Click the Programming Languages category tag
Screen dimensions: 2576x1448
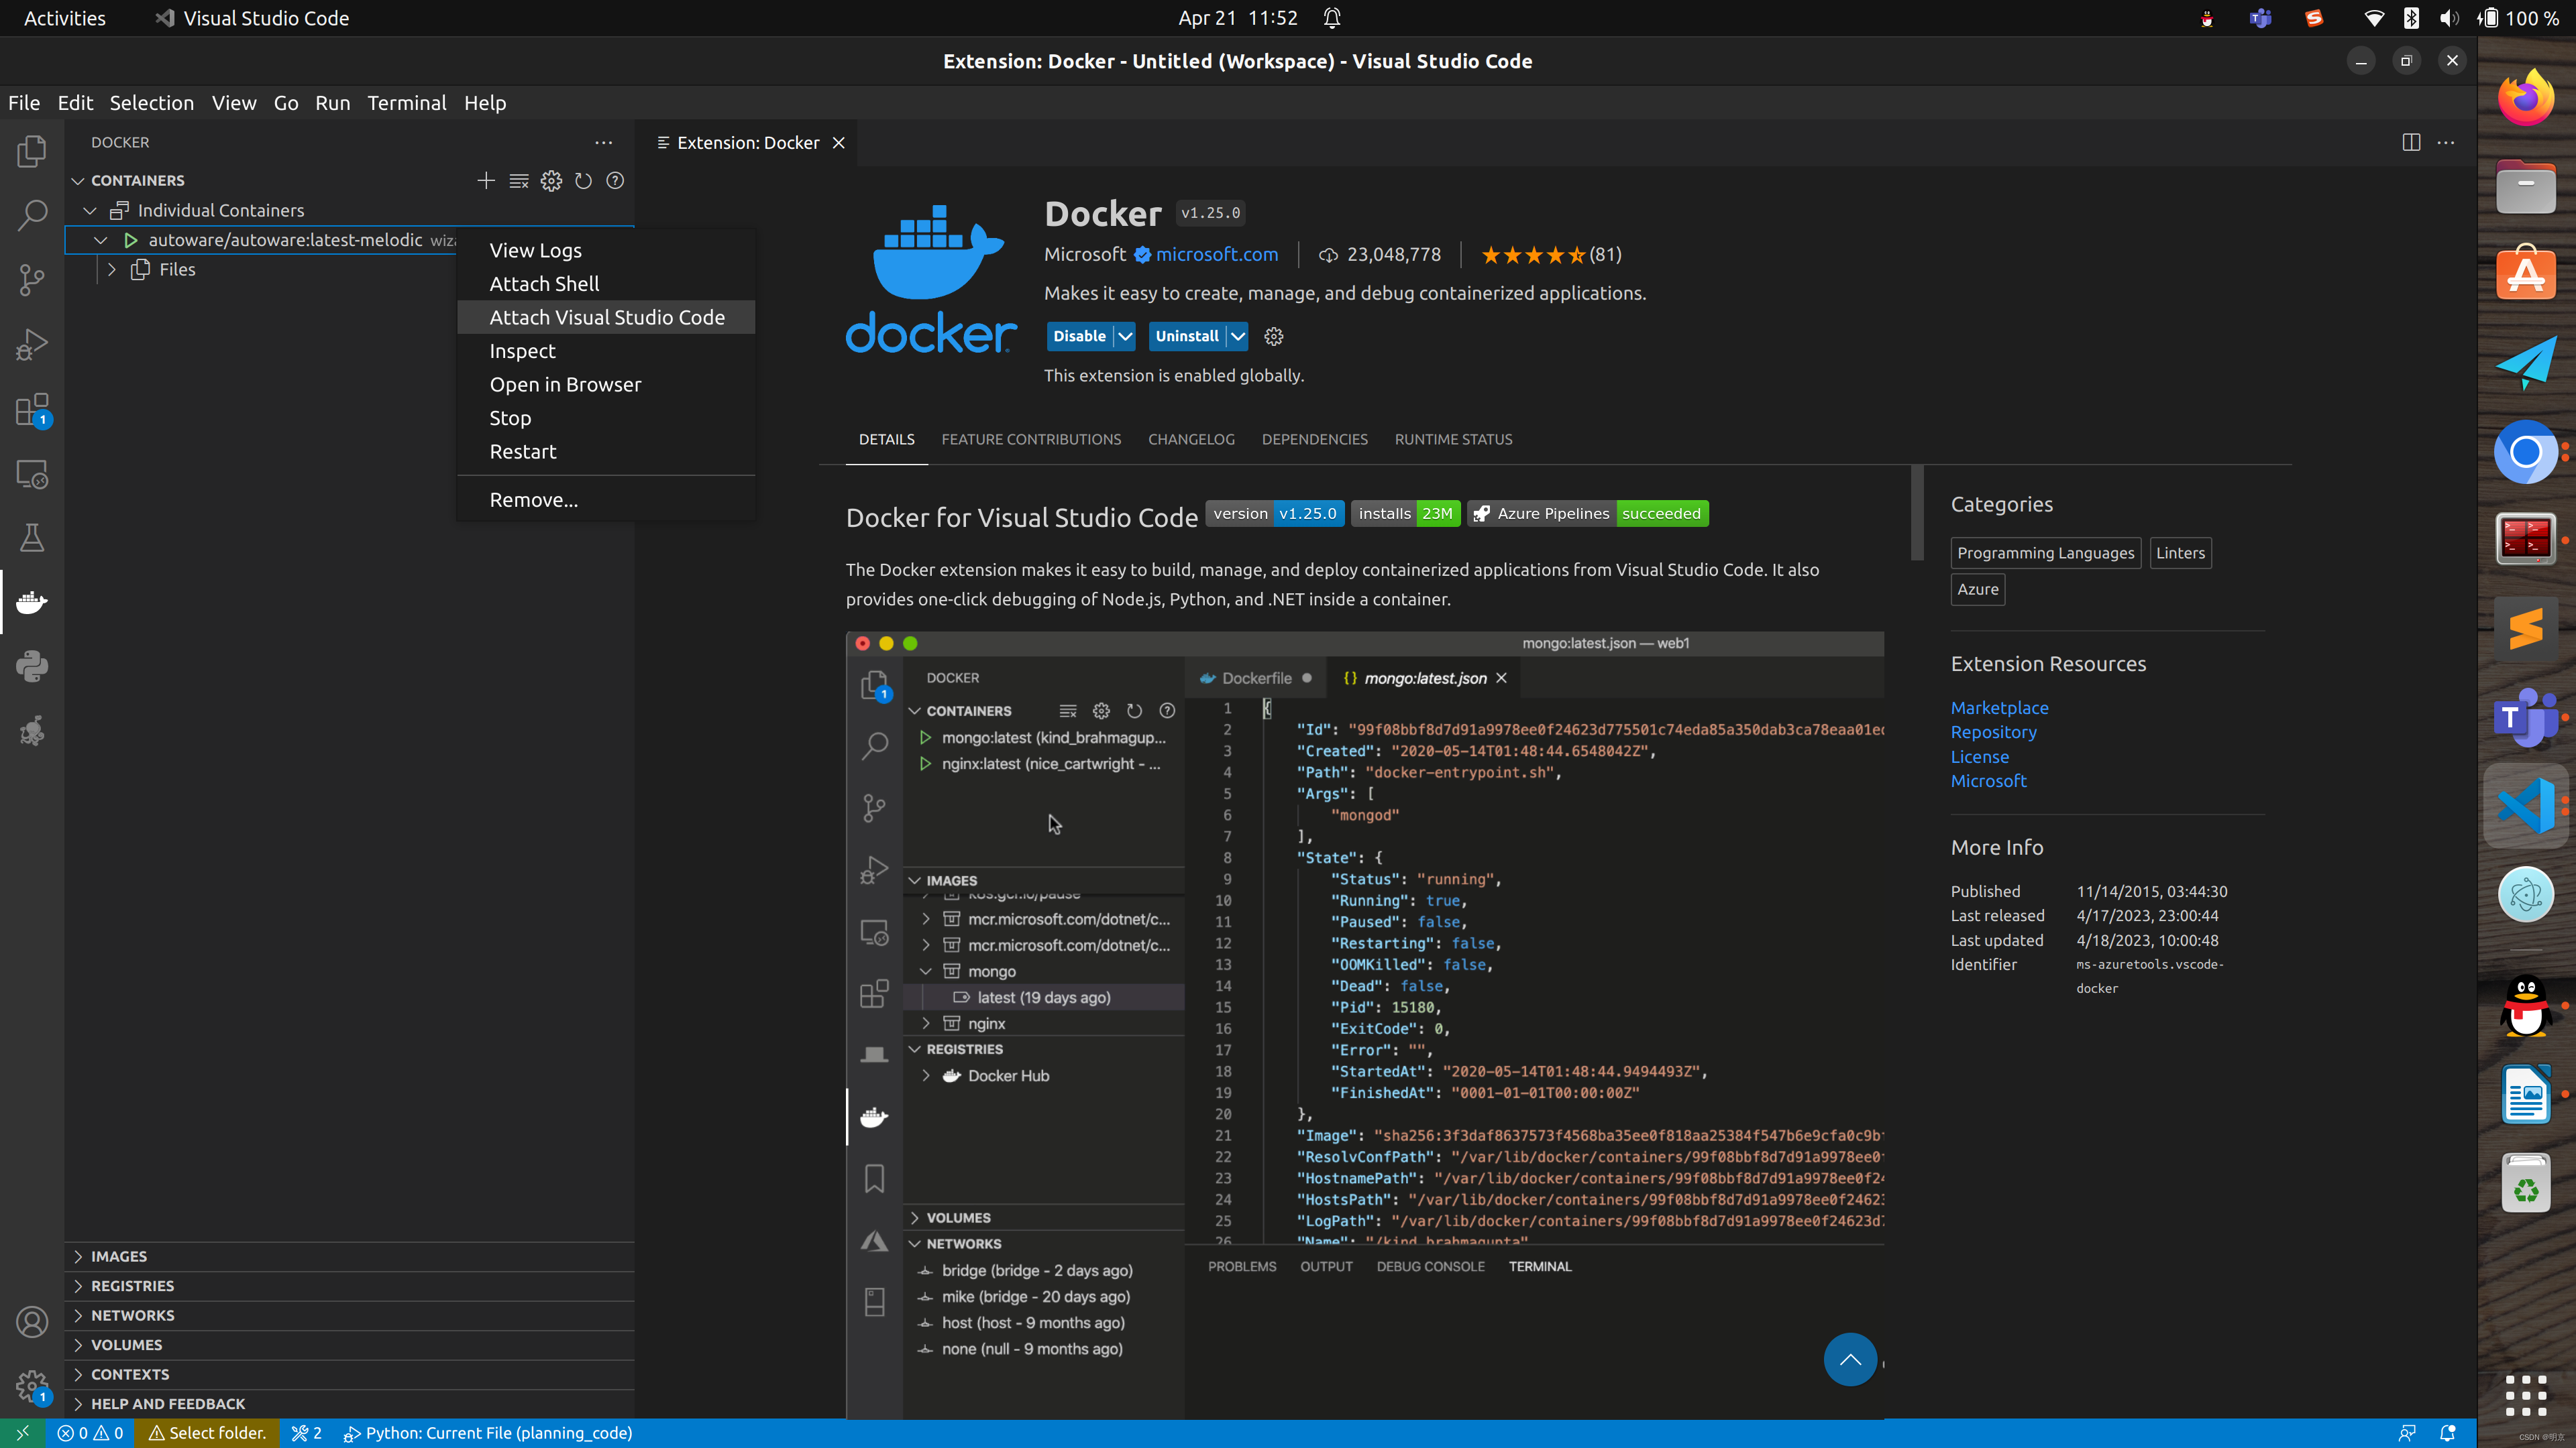(2045, 554)
